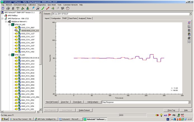Click the green arrows toolbar icon
Image resolution: width=194 pixels, height=122 pixels.
53,8
